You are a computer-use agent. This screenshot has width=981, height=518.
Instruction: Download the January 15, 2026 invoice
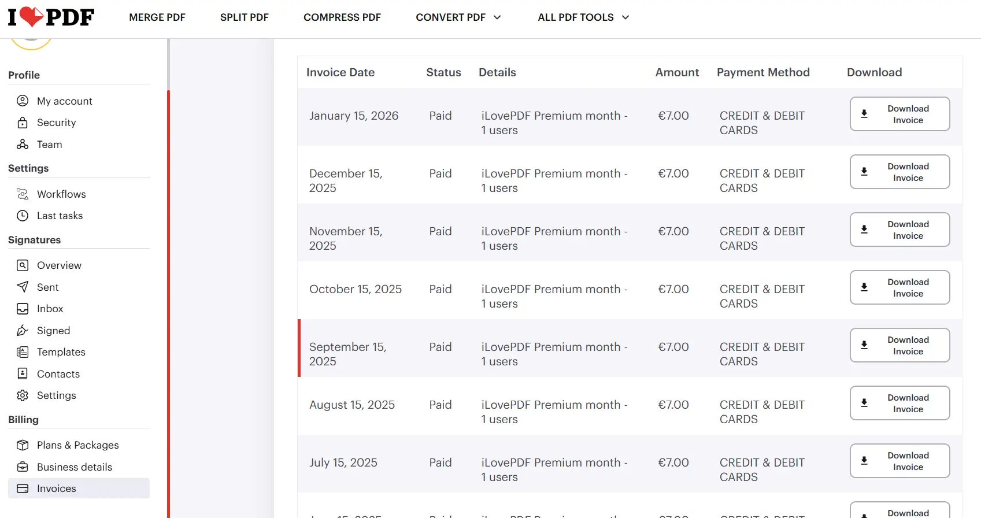coord(899,114)
